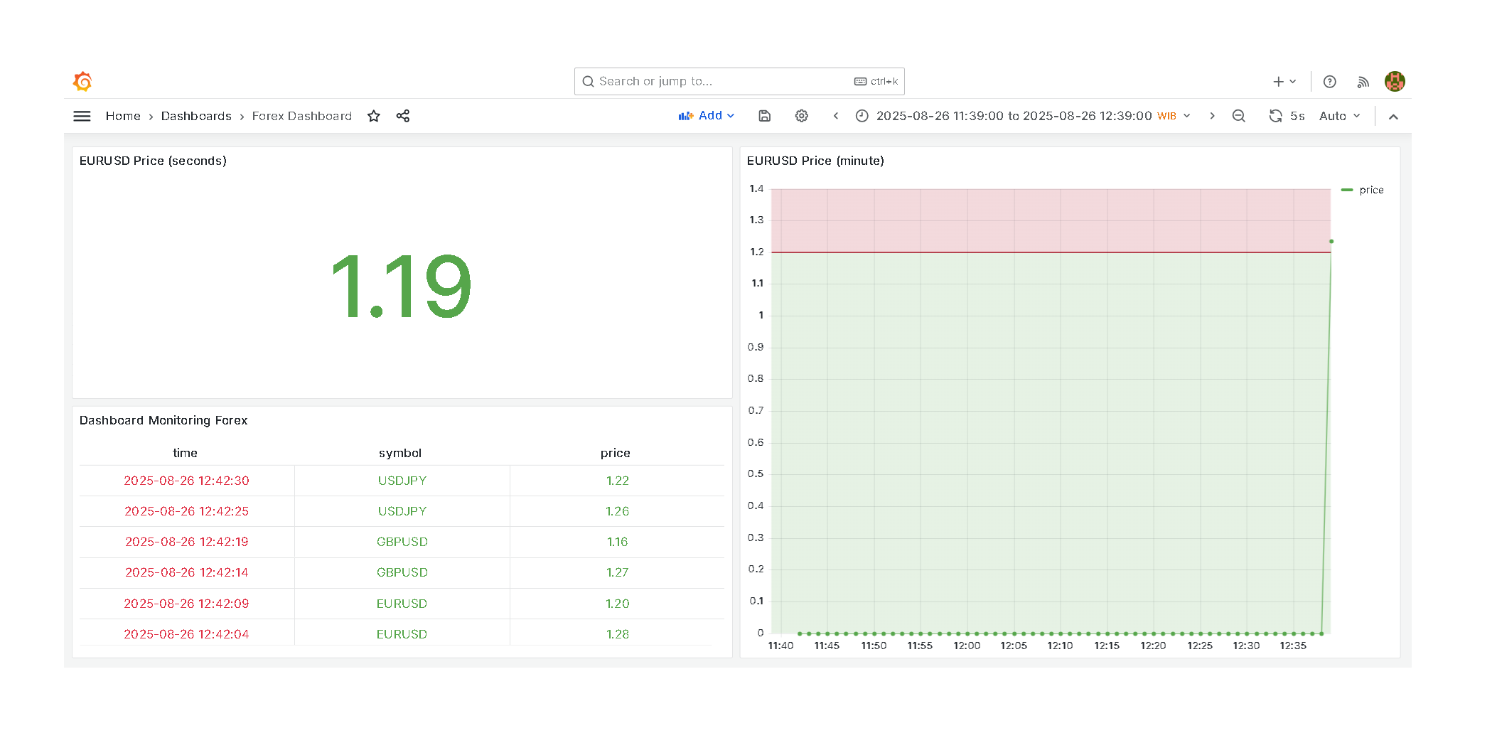Open the user profile avatar
The image size is (1497, 738).
pyautogui.click(x=1395, y=81)
